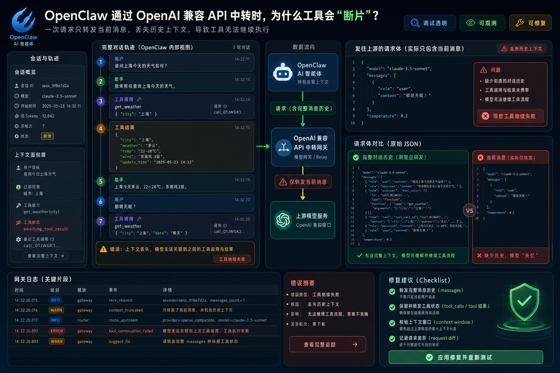Select timeline step 2 marker
560x373 pixels.
pyautogui.click(x=101, y=82)
